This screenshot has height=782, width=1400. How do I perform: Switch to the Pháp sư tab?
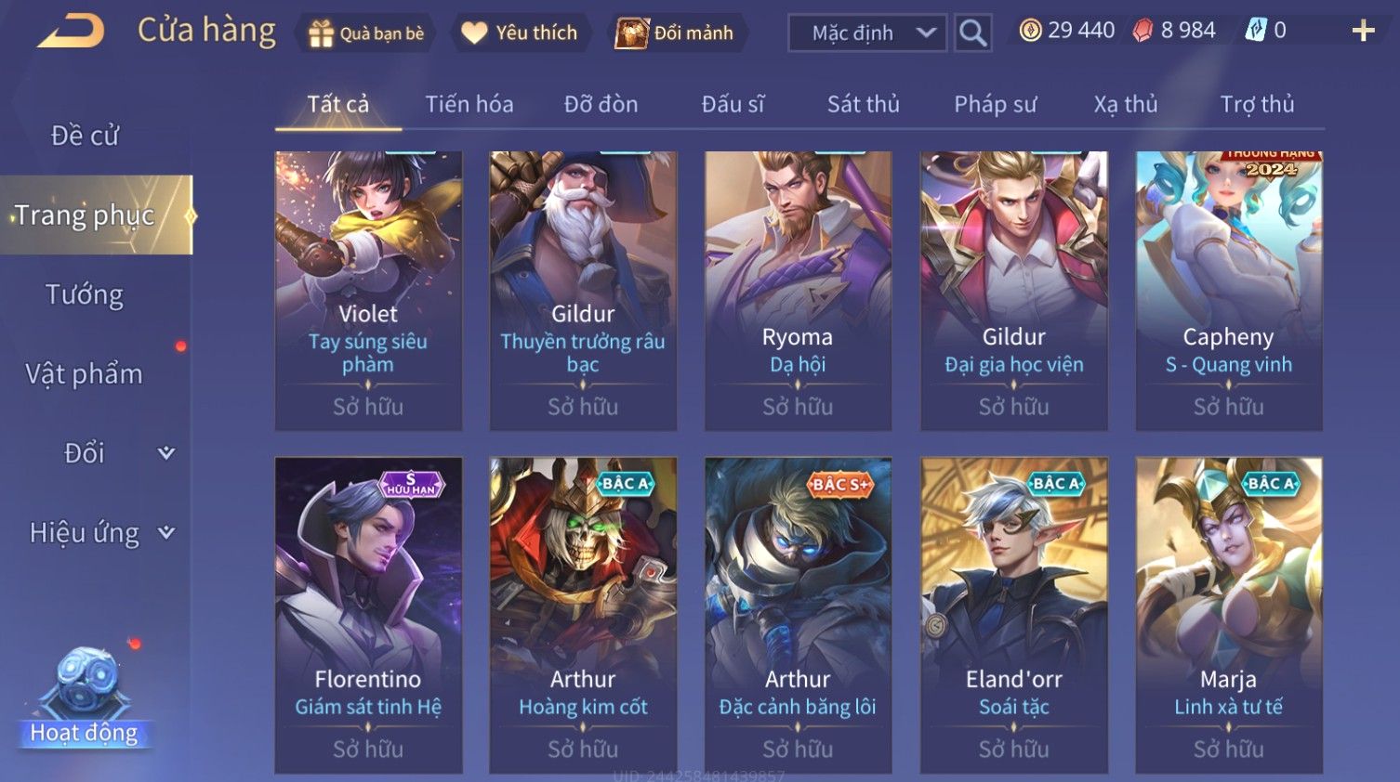[995, 104]
